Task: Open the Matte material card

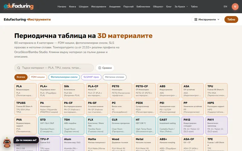Action: (x=97, y=144)
